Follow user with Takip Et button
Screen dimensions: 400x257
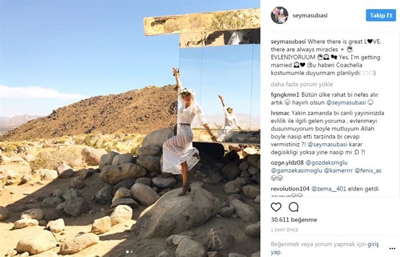pos(381,16)
